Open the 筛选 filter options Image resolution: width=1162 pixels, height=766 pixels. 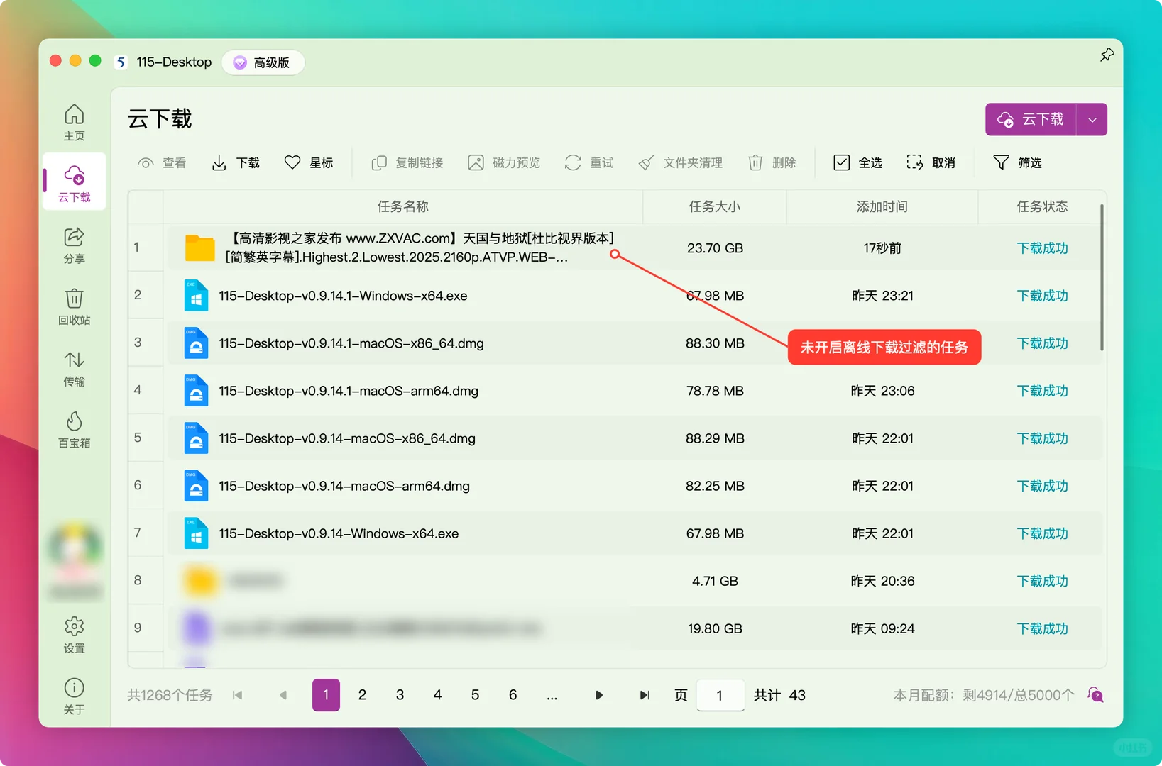(x=1018, y=162)
